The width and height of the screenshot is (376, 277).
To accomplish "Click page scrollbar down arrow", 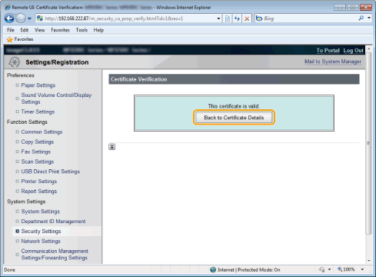I will pyautogui.click(x=369, y=261).
